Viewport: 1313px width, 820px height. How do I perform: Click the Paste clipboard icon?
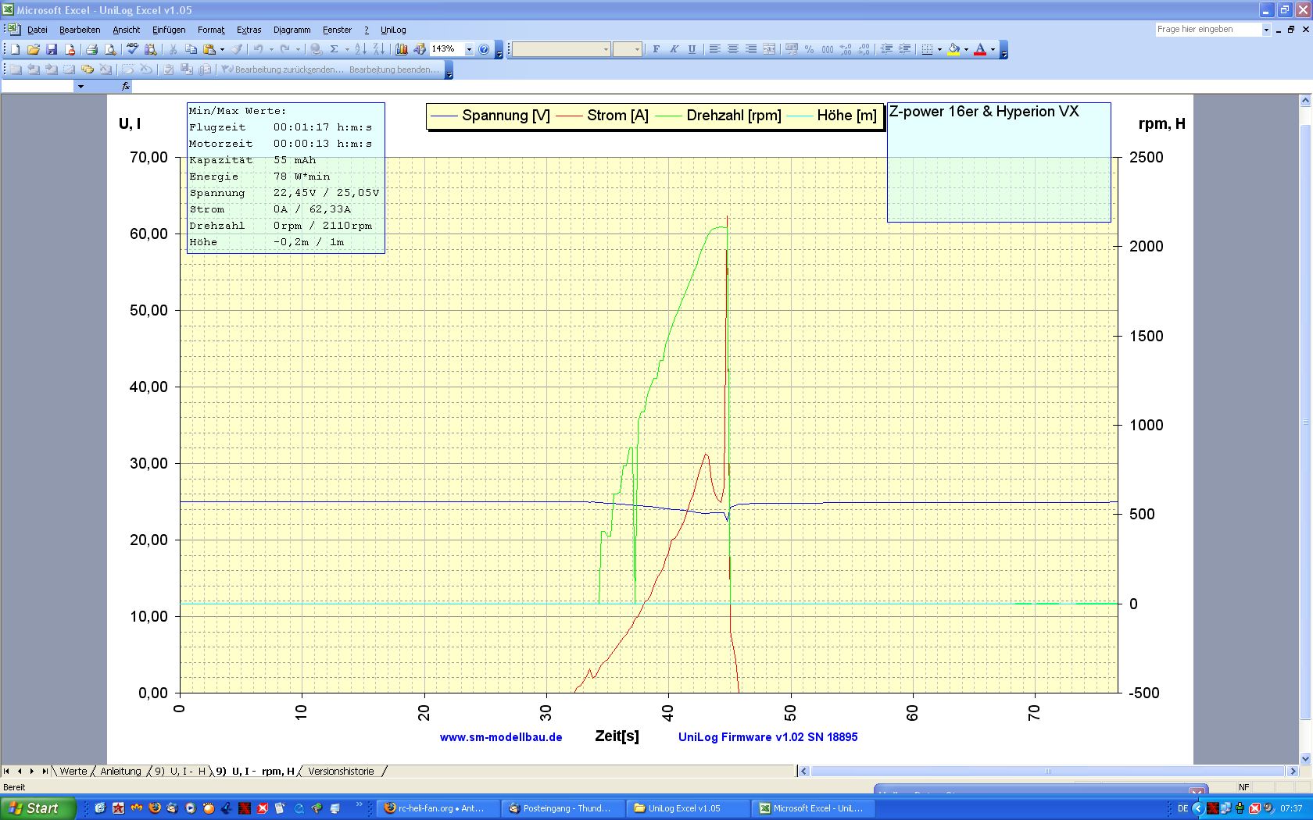209,49
